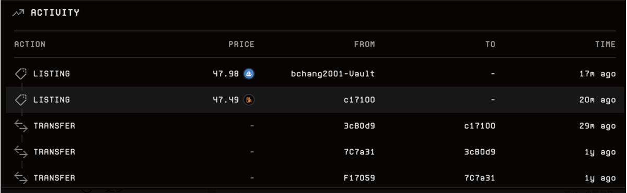
Task: Click the transfer arrows icon for 3cB0d9 row
Action: [20, 126]
